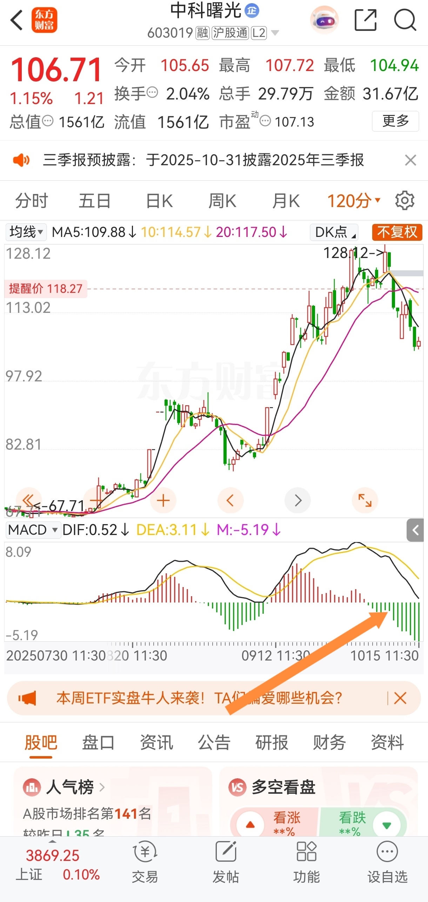Image resolution: width=428 pixels, height=902 pixels.
Task: Move chart left one step
Action: pos(230,500)
